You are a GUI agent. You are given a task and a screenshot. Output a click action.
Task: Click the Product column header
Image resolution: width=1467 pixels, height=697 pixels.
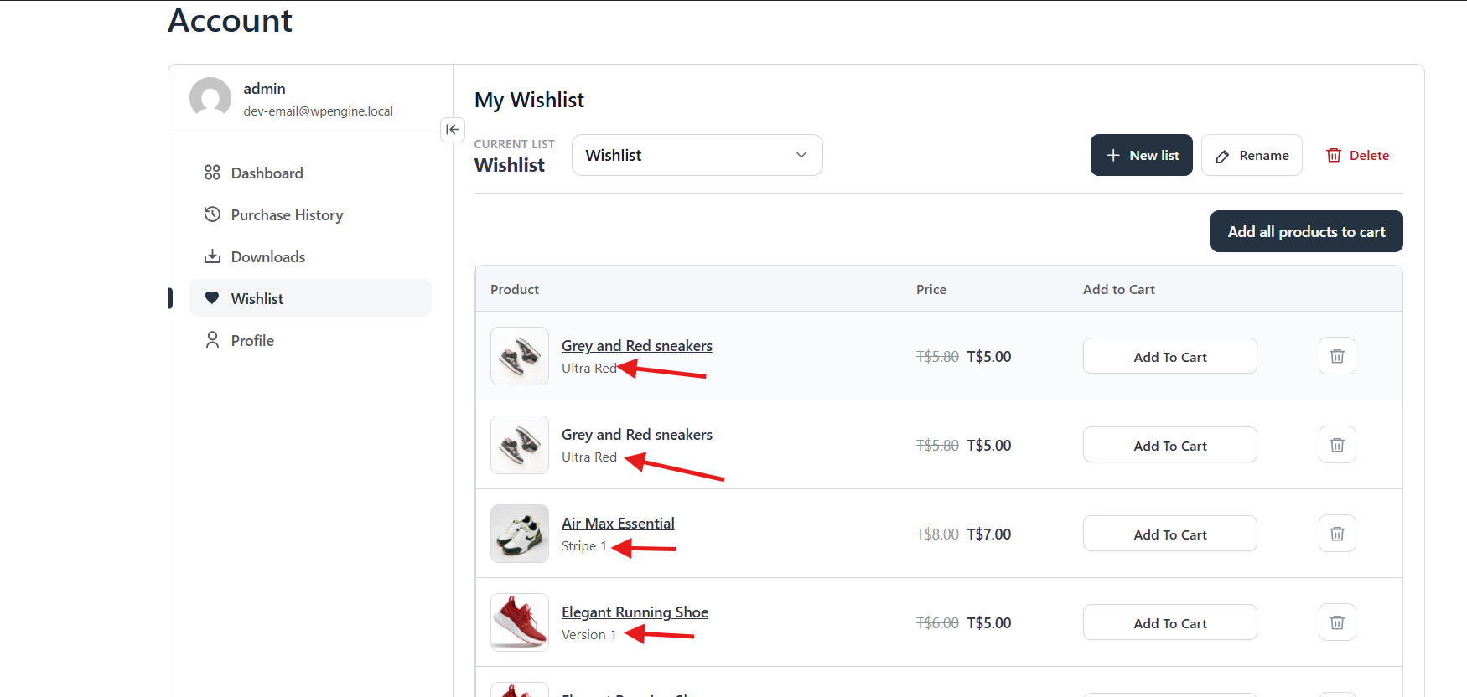[x=515, y=289]
